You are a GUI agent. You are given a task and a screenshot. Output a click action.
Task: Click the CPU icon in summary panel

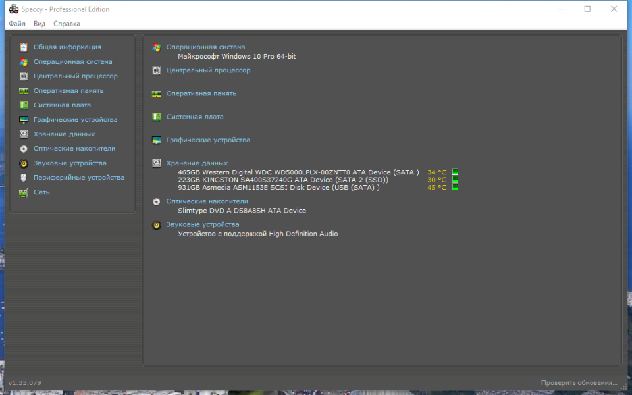[157, 71]
